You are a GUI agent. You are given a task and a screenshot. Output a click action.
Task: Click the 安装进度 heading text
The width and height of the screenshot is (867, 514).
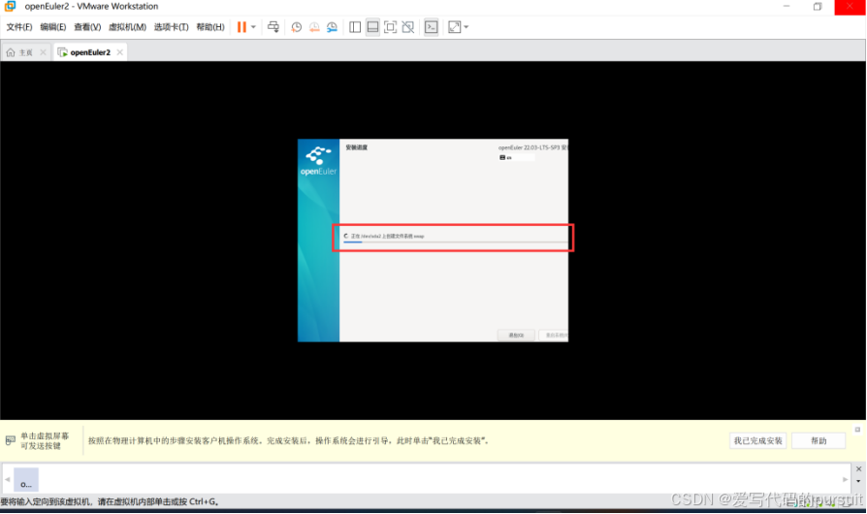357,147
